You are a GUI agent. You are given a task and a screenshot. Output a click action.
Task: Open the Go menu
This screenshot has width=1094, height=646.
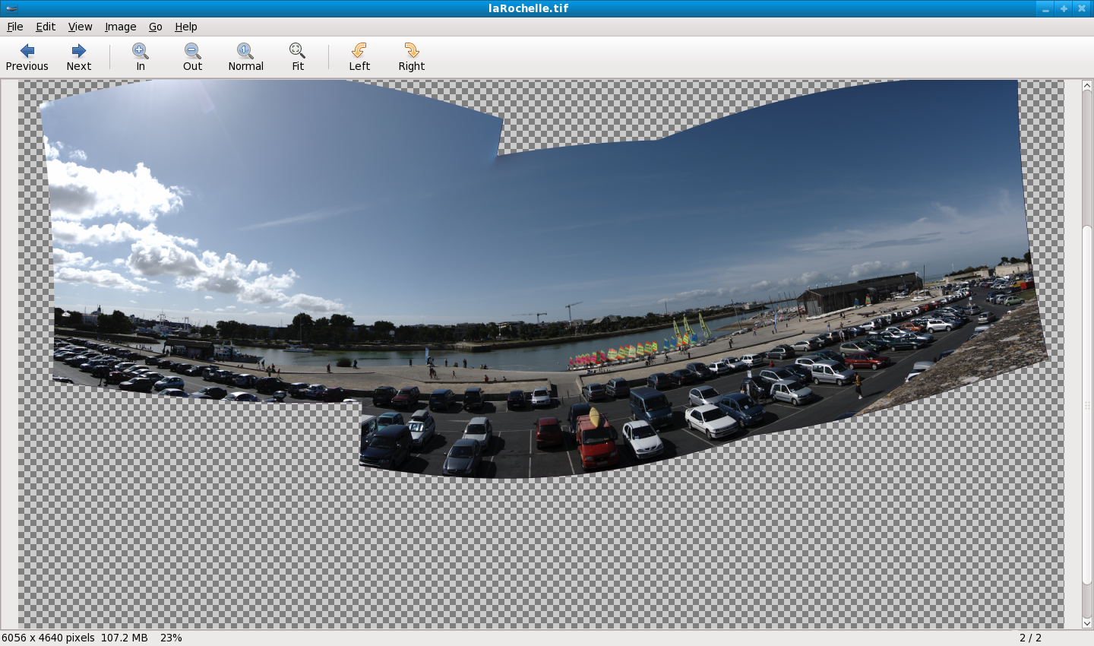point(156,27)
